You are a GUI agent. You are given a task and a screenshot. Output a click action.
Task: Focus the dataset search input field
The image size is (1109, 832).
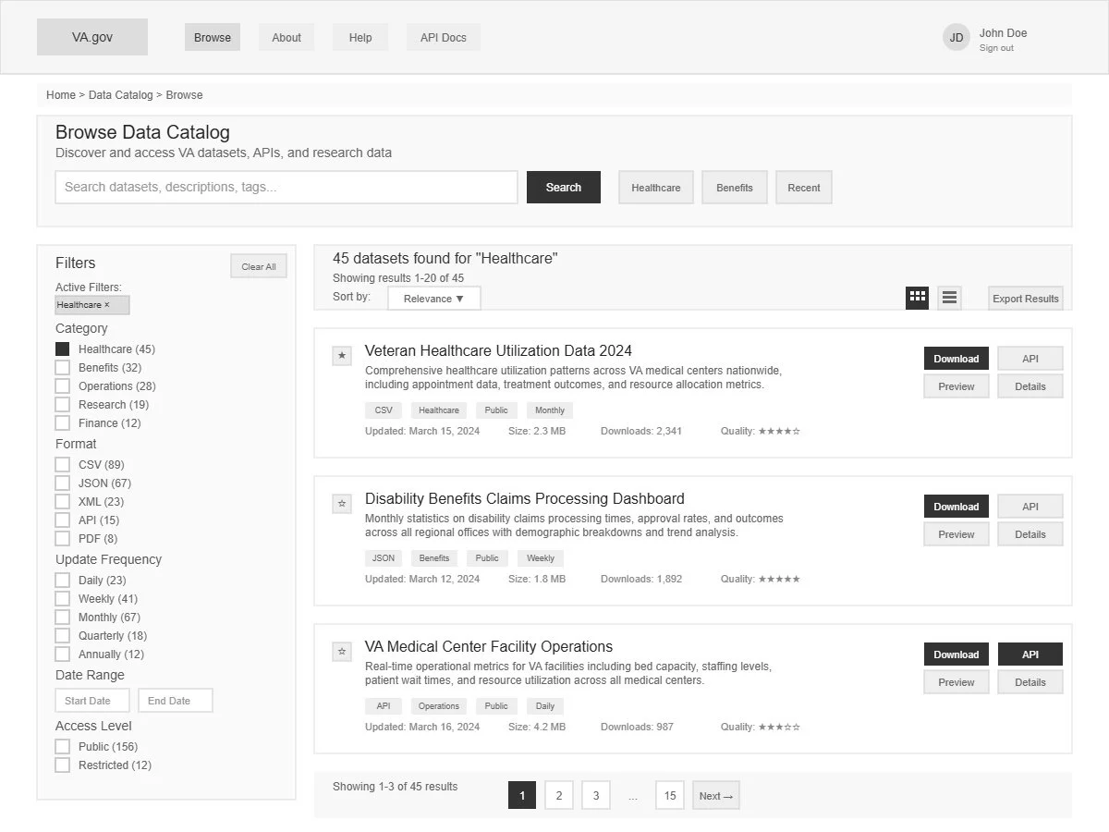(x=286, y=187)
